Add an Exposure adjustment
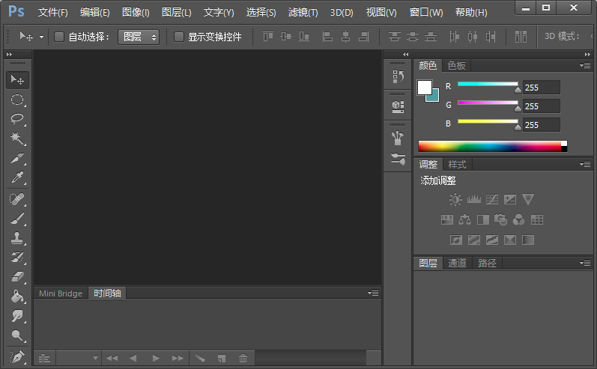Viewport: 597px width, 369px height. pos(510,199)
